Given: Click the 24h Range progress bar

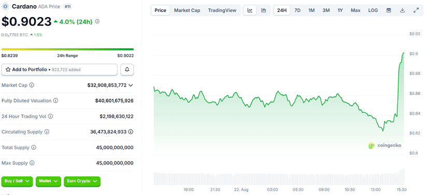Looking at the screenshot, I should (67, 49).
